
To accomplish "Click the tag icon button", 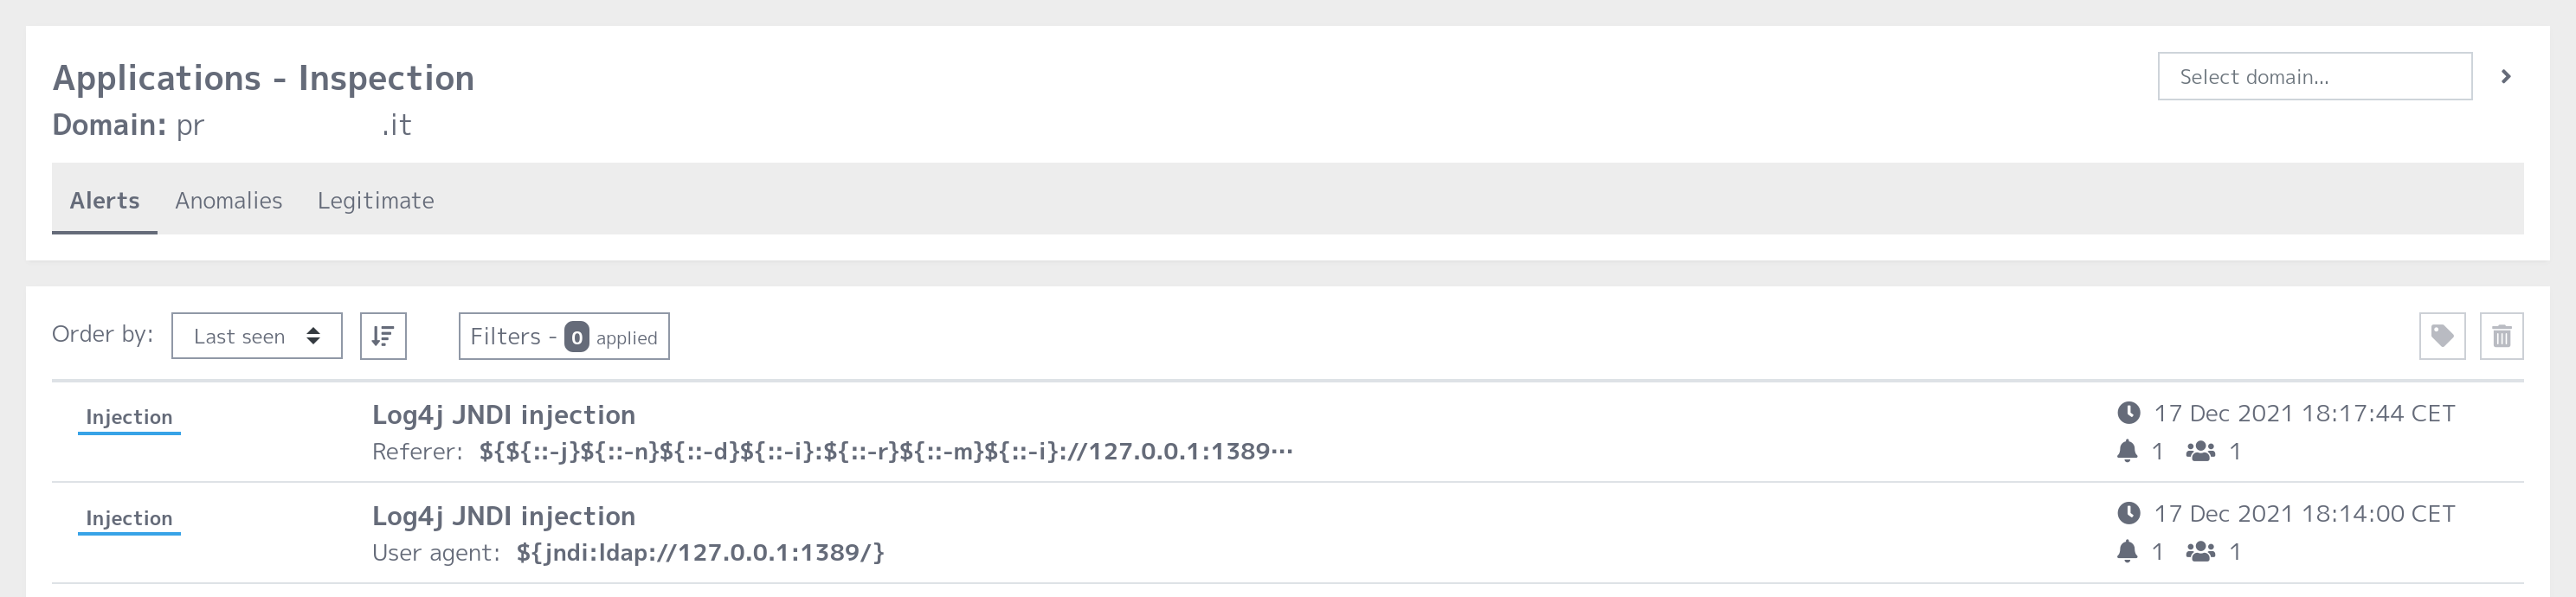I will (2442, 336).
